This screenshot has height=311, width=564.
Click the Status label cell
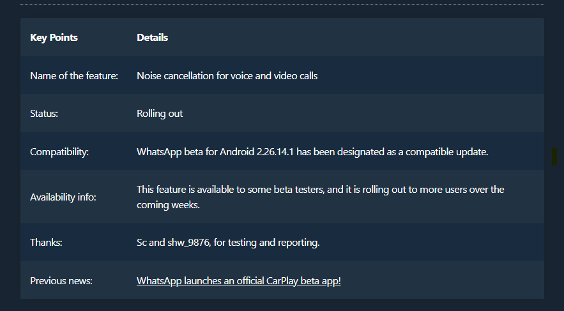click(x=43, y=114)
